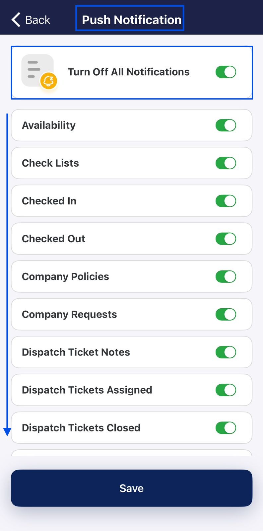Screen dimensions: 263x531
Task: Disable Availability notifications toggle
Action: [226, 125]
